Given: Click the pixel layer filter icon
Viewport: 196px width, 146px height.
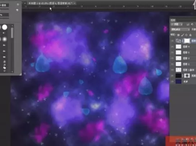Looking at the screenshot, I should tap(188, 24).
